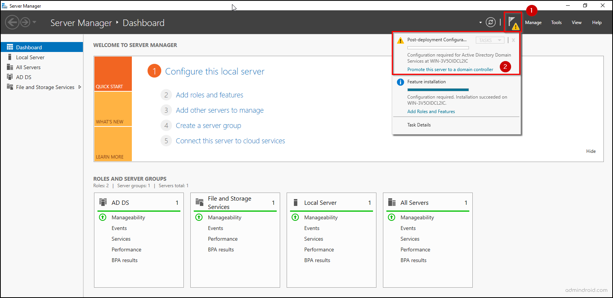Click the Post-deployment Configuration progress bar
This screenshot has height=298, width=613.
438,48
